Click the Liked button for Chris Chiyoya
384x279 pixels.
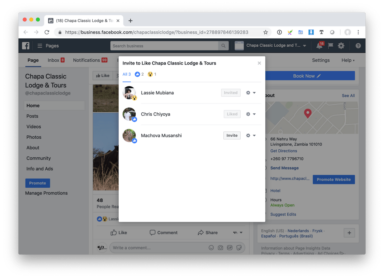pyautogui.click(x=232, y=114)
